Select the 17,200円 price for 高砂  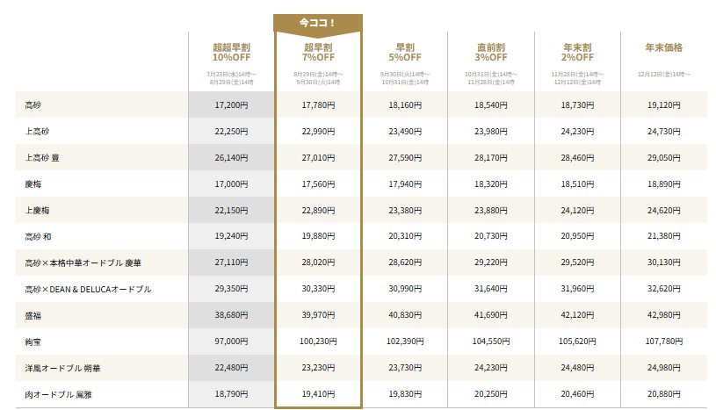click(x=231, y=104)
